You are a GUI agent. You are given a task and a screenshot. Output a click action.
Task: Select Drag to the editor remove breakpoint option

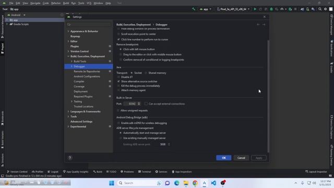point(121,54)
